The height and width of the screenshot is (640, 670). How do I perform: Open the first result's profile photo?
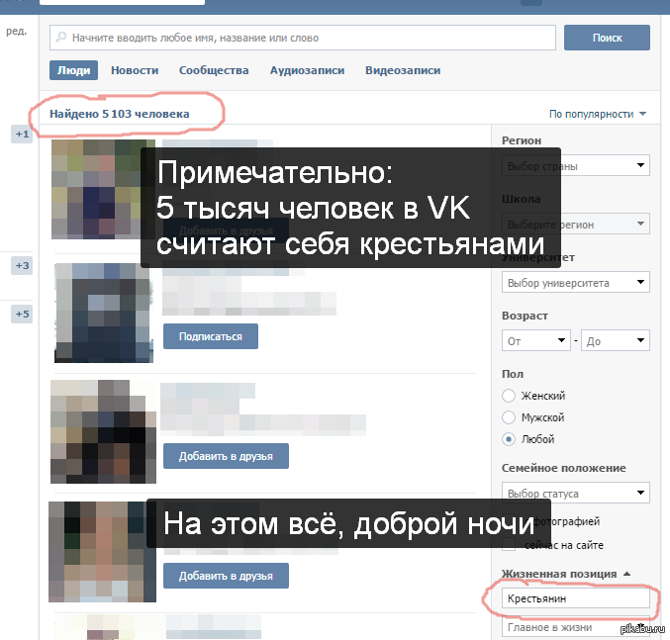pos(103,189)
